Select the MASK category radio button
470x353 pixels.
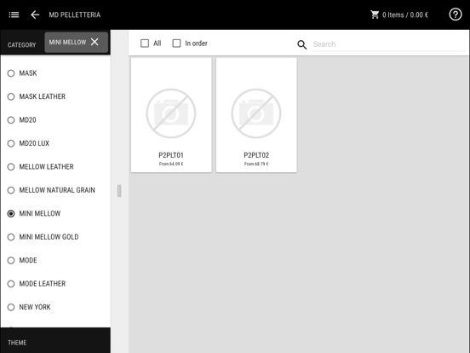pyautogui.click(x=11, y=73)
